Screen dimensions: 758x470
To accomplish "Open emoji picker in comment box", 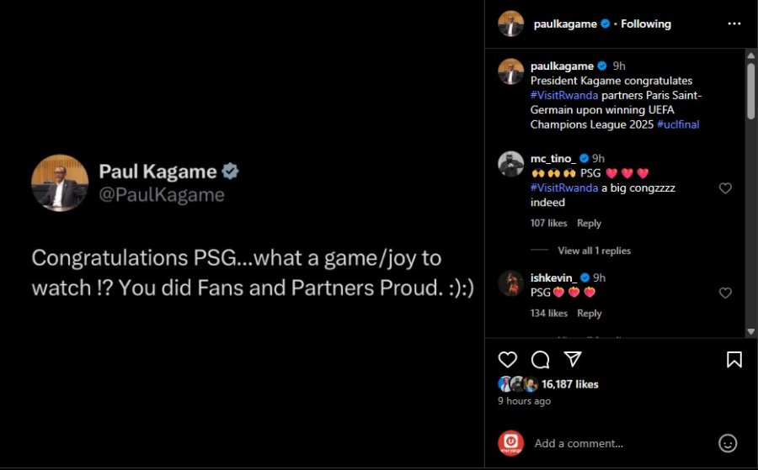I will pyautogui.click(x=728, y=443).
